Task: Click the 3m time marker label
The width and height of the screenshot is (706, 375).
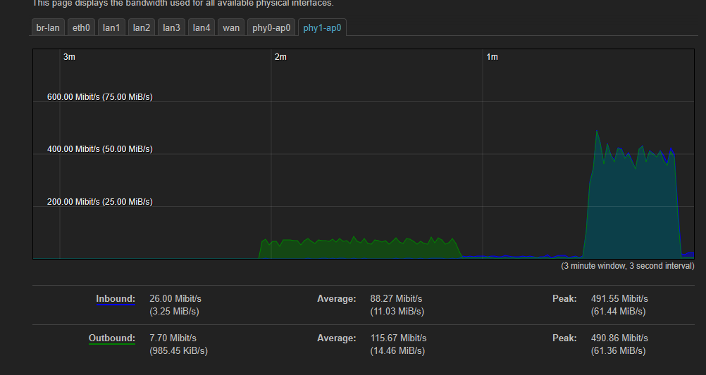Action: click(x=69, y=57)
